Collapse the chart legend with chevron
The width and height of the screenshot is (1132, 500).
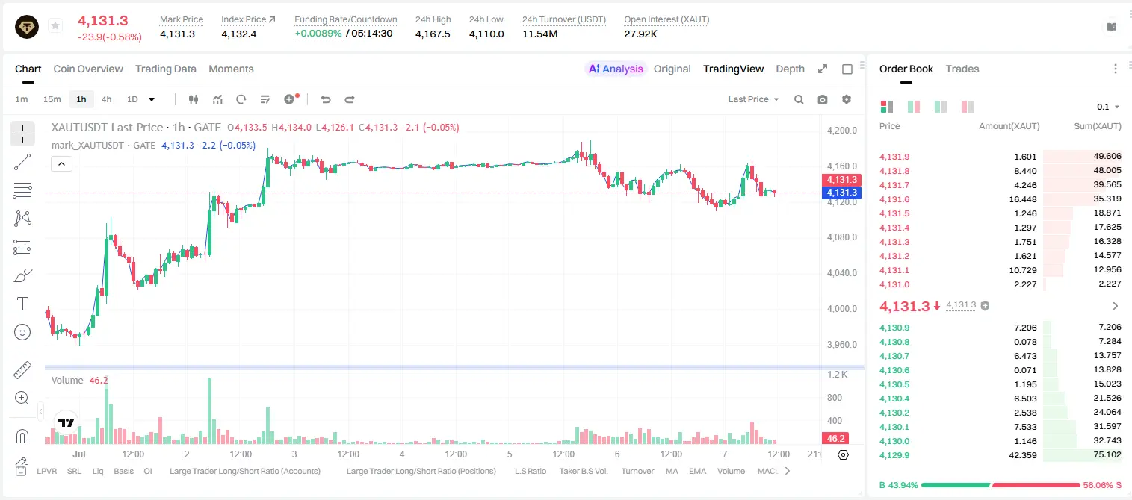pos(61,164)
